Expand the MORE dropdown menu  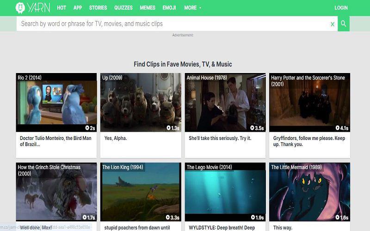(x=192, y=8)
